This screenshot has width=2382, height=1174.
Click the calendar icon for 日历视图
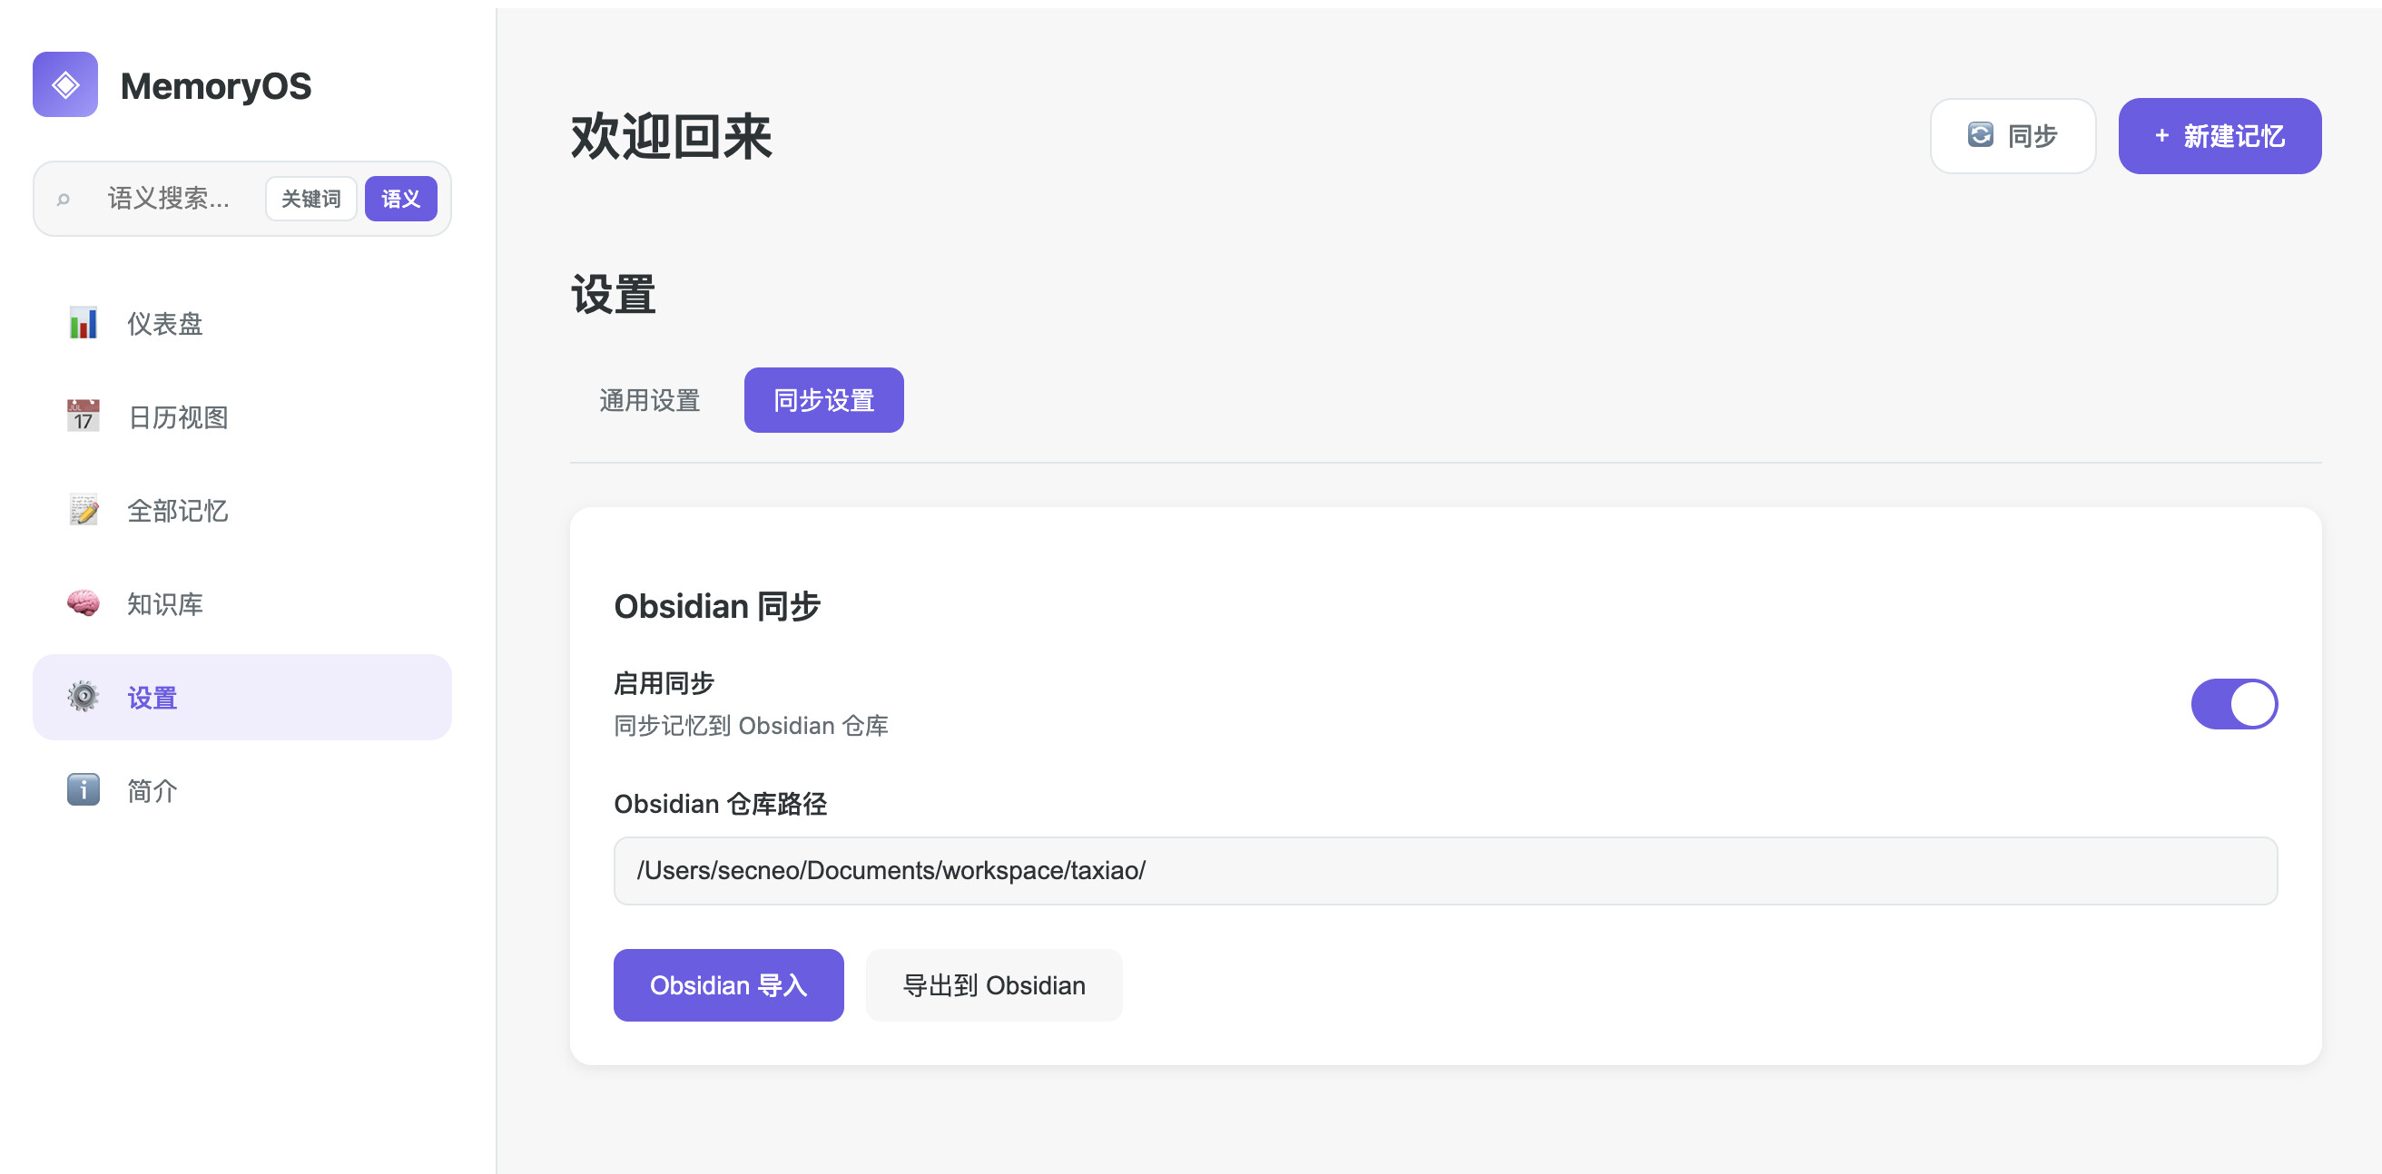point(84,417)
